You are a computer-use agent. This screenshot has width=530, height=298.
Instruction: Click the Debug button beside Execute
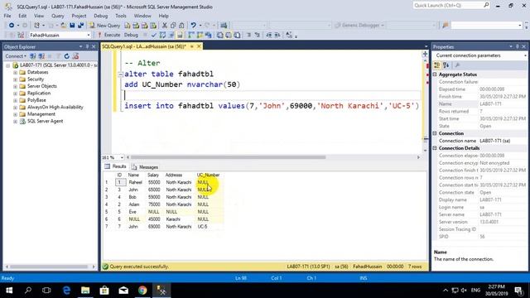(x=131, y=35)
